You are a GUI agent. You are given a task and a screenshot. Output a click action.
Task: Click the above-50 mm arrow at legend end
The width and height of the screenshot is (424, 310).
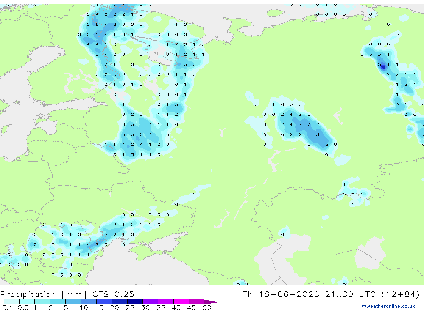[x=212, y=302]
